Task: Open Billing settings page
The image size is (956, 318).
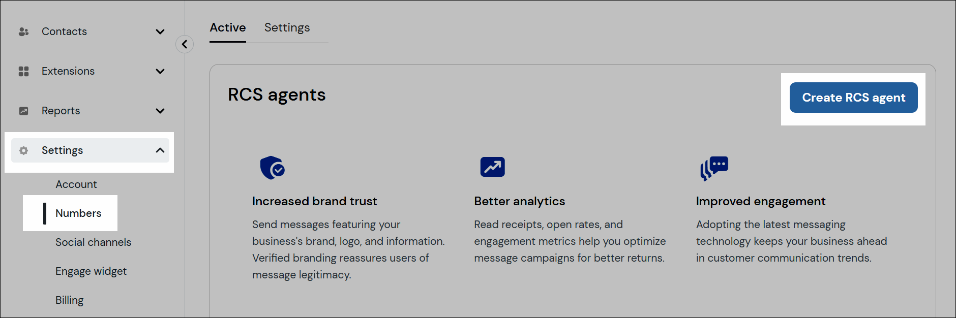Action: [x=70, y=300]
